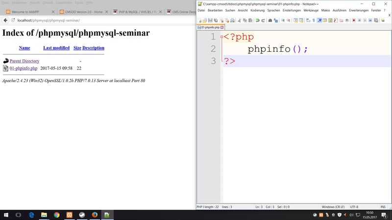
Task: Click the Find binoculars icon
Action: click(270, 20)
